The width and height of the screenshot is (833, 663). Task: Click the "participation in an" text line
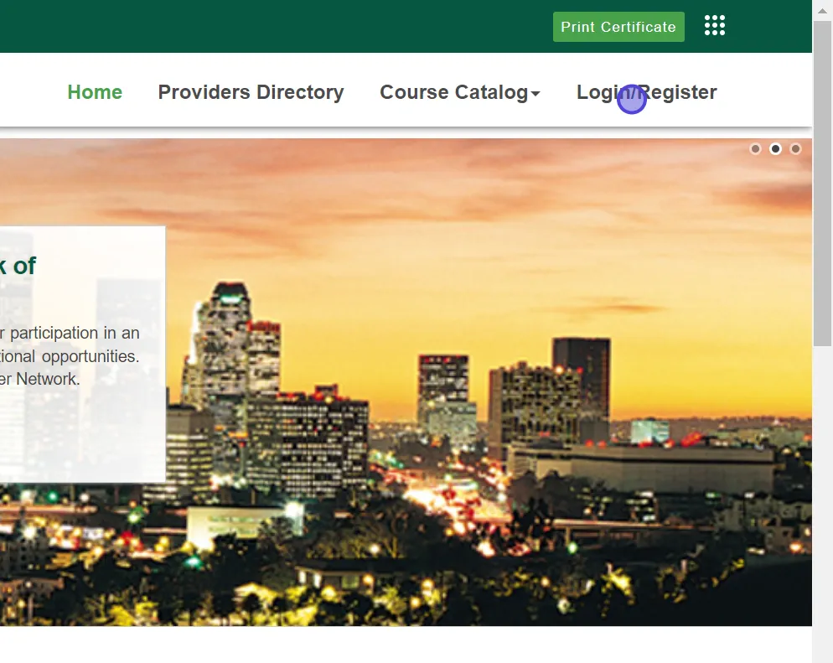pyautogui.click(x=71, y=333)
